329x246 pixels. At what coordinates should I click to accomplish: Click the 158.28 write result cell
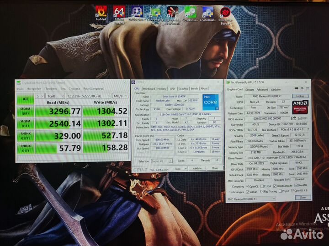(x=106, y=148)
